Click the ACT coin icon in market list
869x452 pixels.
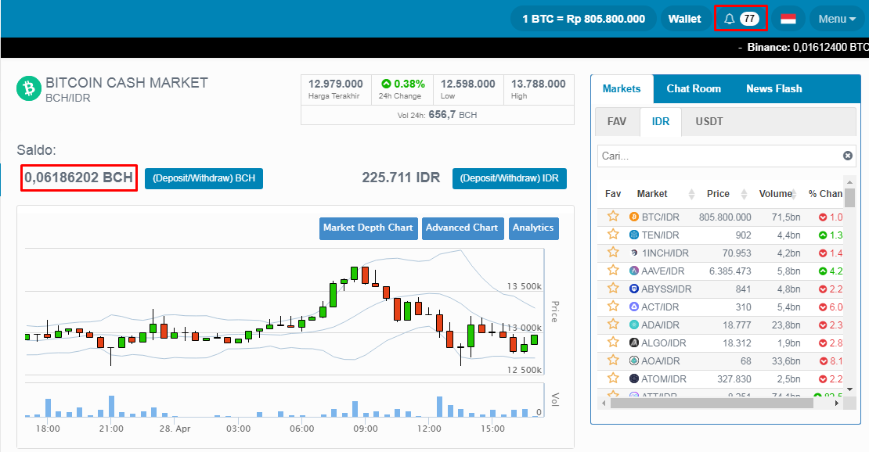point(634,307)
